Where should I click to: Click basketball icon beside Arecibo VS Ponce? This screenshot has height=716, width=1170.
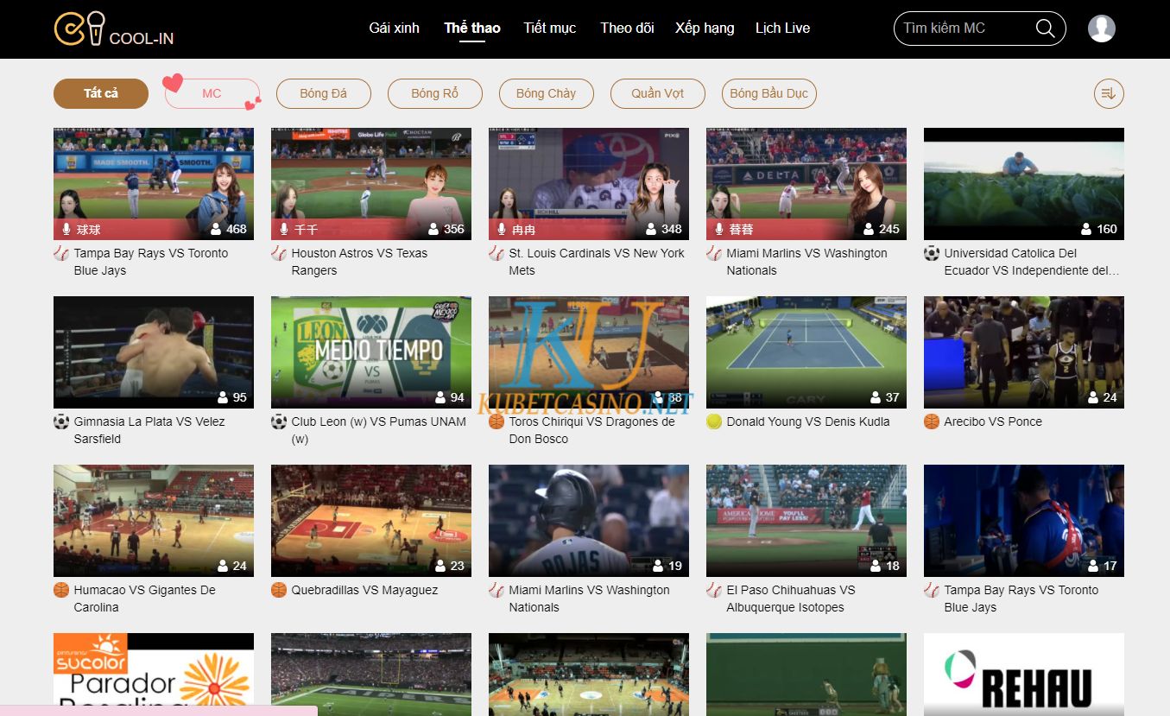[x=931, y=422]
